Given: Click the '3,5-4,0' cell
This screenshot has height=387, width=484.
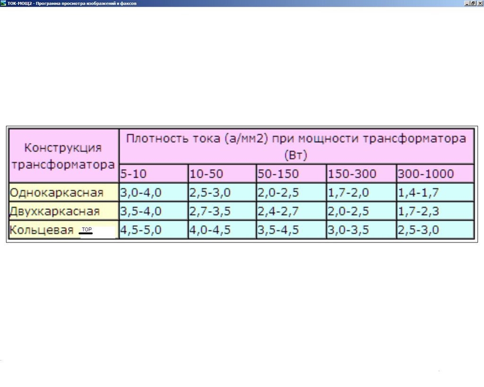Looking at the screenshot, I should point(154,211).
